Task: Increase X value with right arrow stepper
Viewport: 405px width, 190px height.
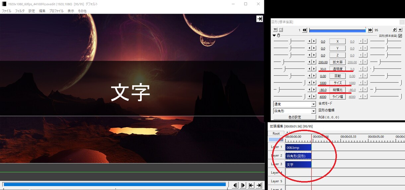Action: [x=314, y=41]
